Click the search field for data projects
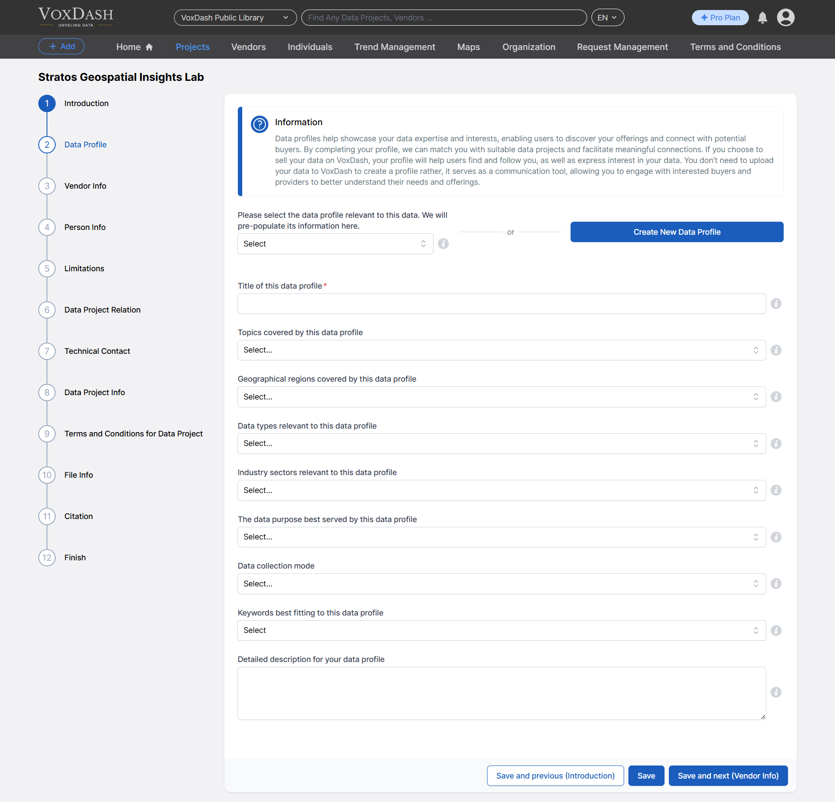The height and width of the screenshot is (802, 835). tap(444, 17)
